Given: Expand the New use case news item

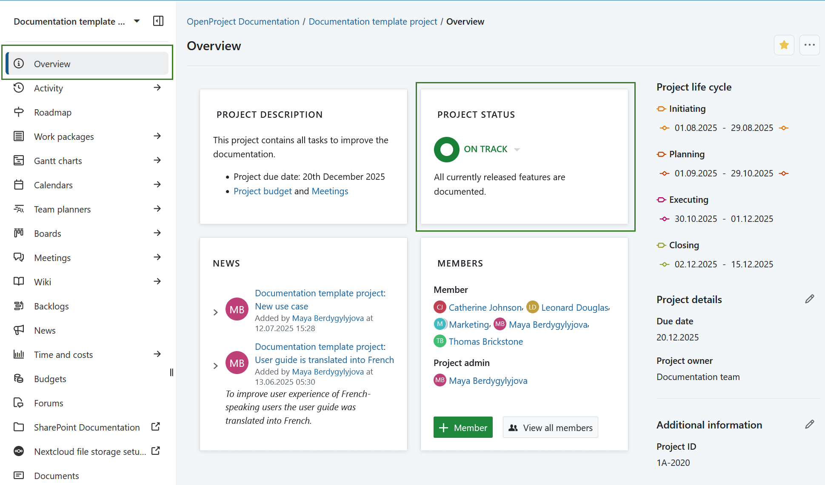Looking at the screenshot, I should pyautogui.click(x=215, y=312).
